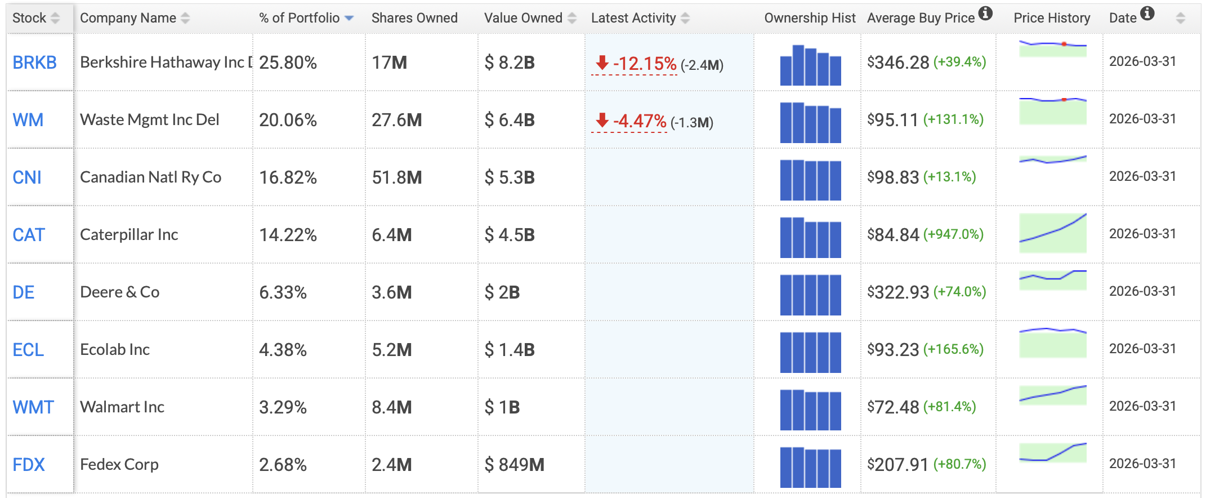Show the Date column info tooltip icon
The height and width of the screenshot is (498, 1206).
click(1147, 13)
